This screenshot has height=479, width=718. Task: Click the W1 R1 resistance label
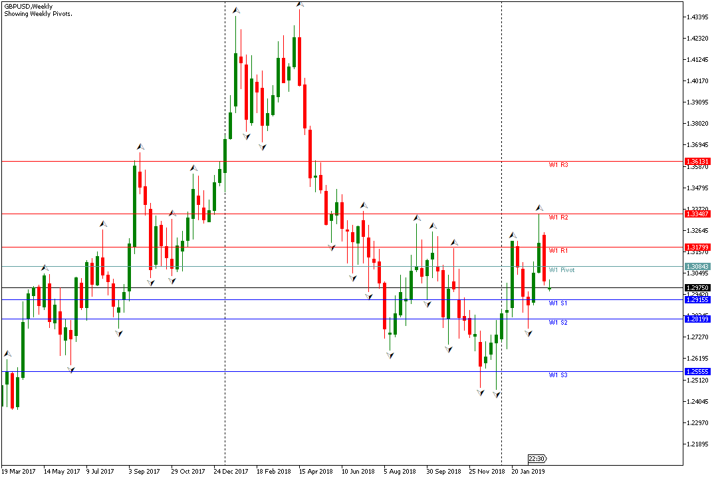558,251
